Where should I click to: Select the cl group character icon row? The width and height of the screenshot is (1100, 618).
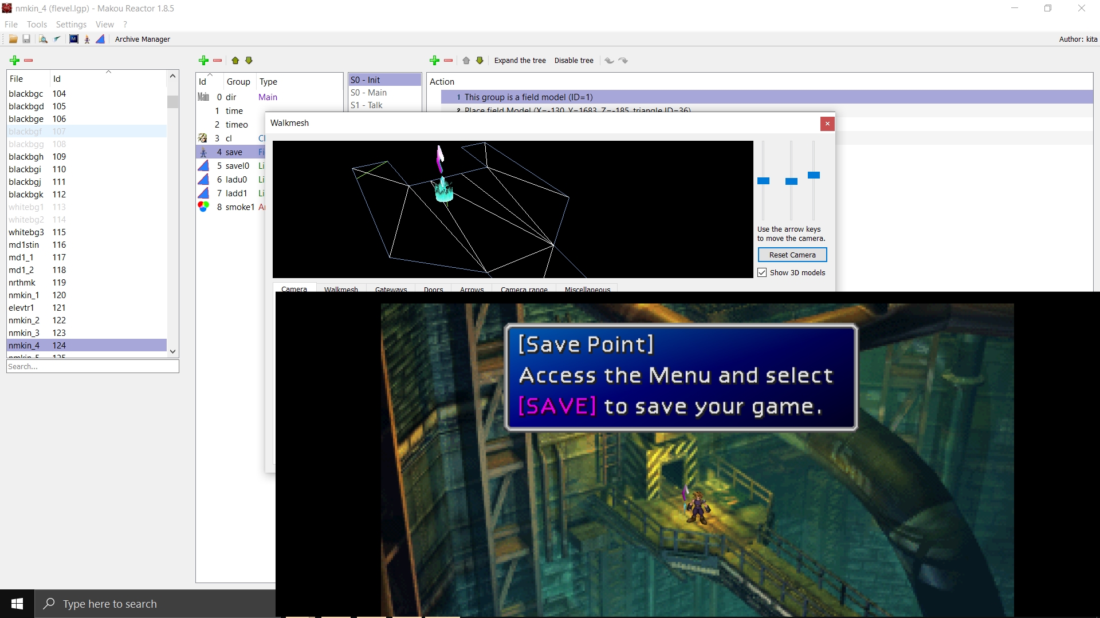(203, 138)
